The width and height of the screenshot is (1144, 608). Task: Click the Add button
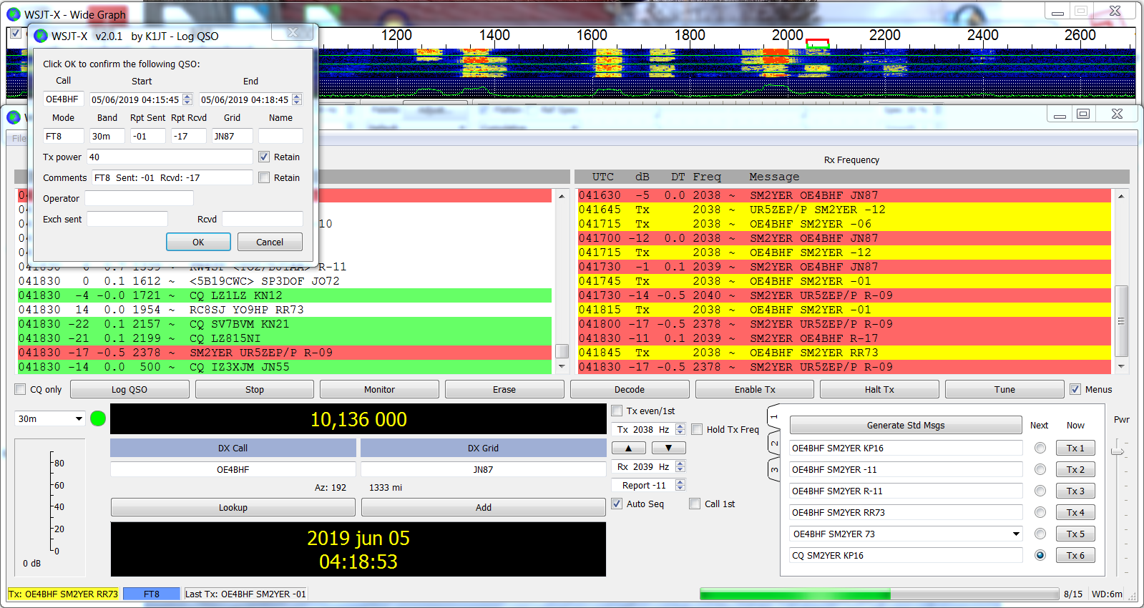484,507
